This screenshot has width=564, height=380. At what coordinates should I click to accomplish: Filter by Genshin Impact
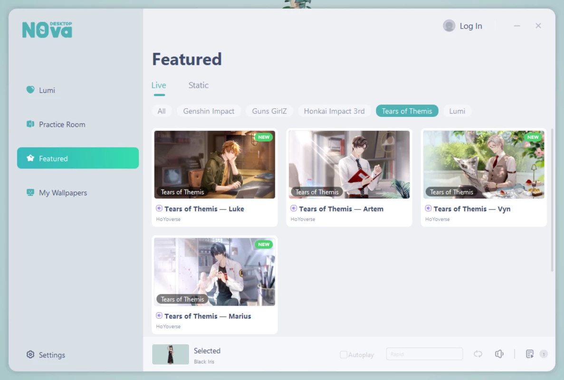209,111
